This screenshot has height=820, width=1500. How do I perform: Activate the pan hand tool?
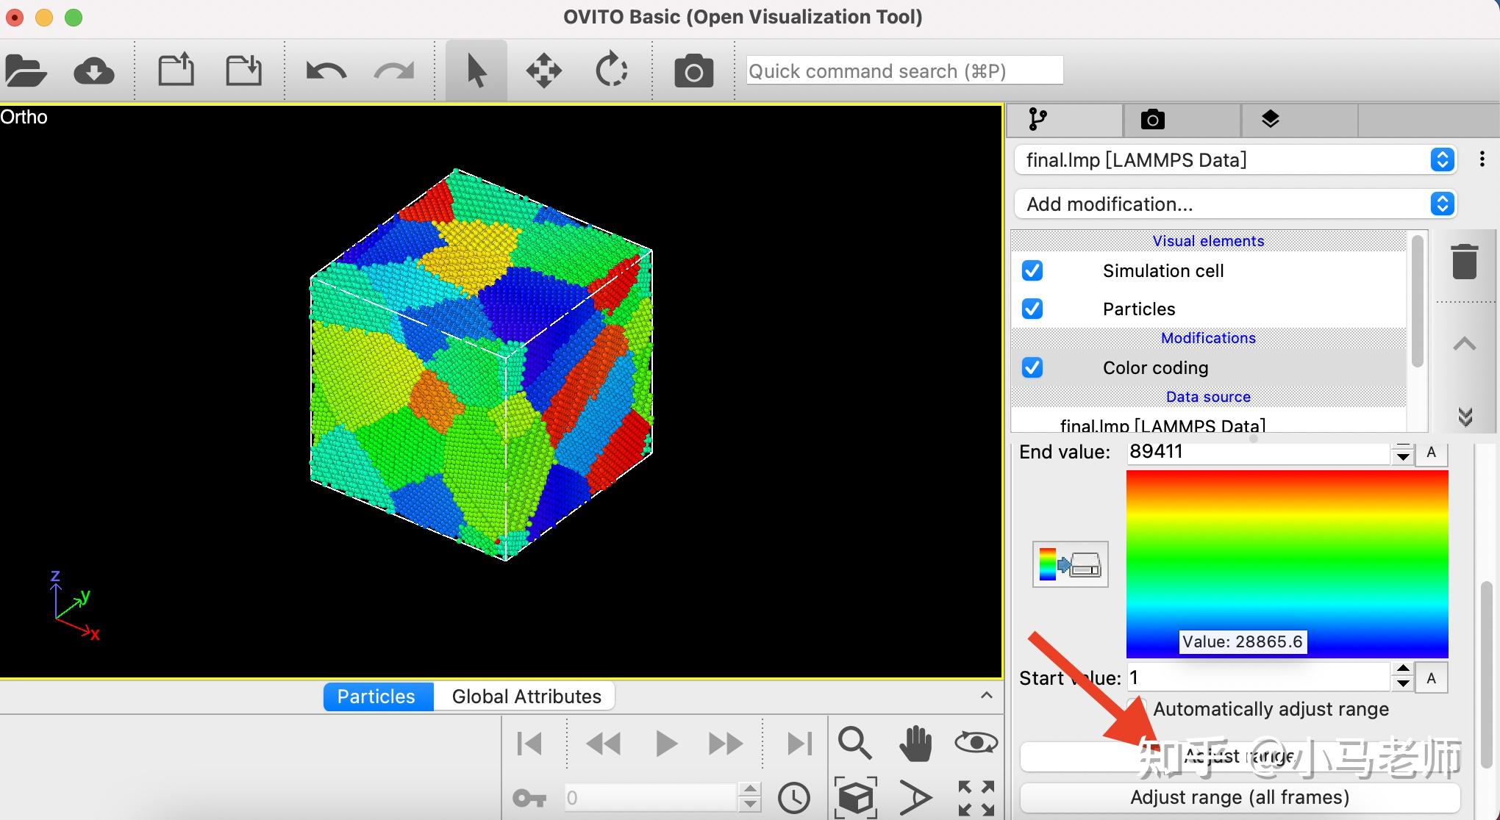click(x=915, y=743)
